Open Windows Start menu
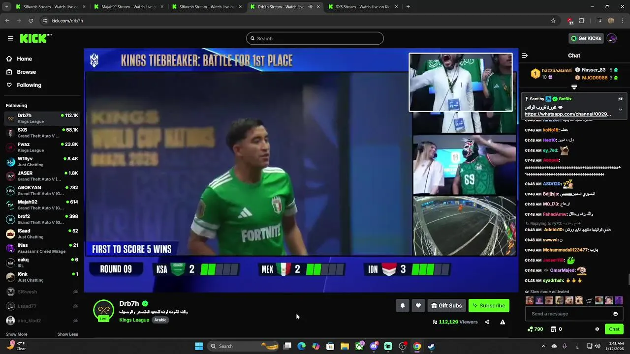The width and height of the screenshot is (630, 354). point(199,346)
